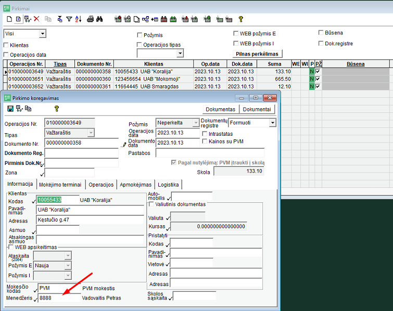This screenshot has height=311, width=393.
Task: Click the red X delete icon in toolbar
Action: (36, 19)
